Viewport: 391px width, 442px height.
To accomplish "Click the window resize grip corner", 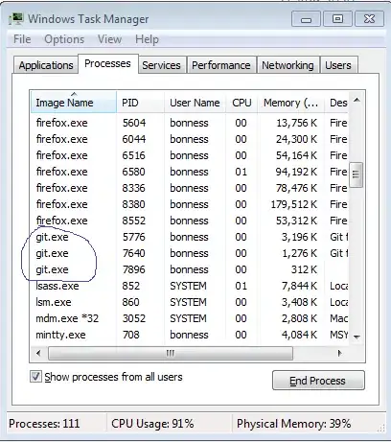I will (380, 429).
